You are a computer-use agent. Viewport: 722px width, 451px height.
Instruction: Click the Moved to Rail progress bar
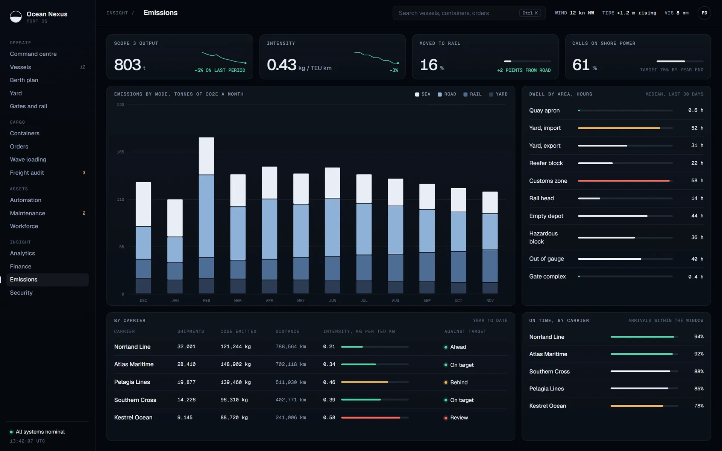(527, 61)
